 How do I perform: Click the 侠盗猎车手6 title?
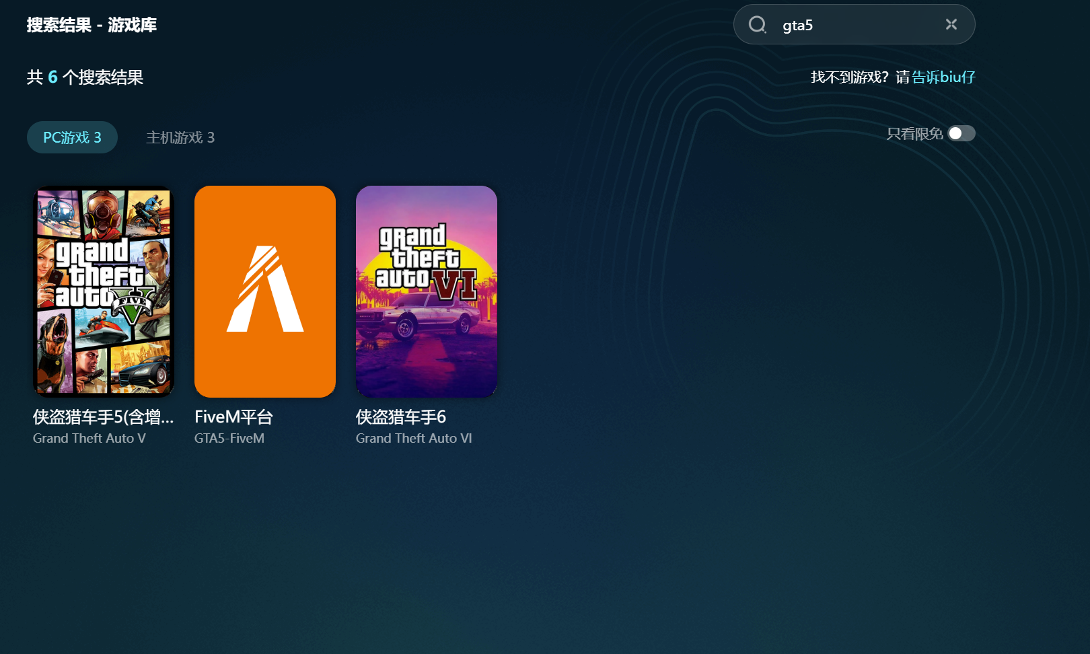click(401, 417)
